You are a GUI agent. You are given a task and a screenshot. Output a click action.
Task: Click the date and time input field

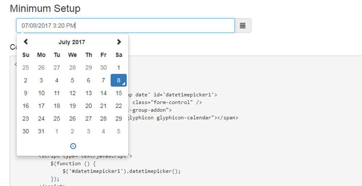coord(125,25)
